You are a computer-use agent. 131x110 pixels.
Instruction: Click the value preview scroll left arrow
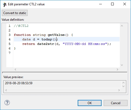(x=6, y=90)
